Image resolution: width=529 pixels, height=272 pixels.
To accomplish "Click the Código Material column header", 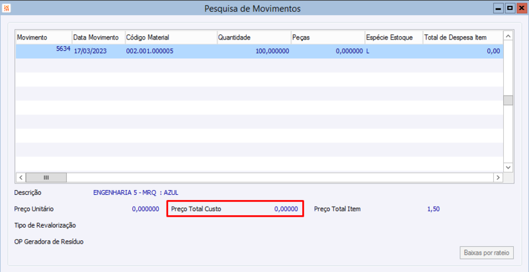I will tap(171, 38).
